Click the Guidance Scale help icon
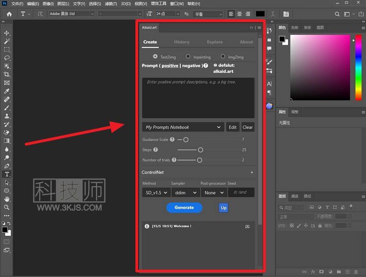 (x=172, y=140)
